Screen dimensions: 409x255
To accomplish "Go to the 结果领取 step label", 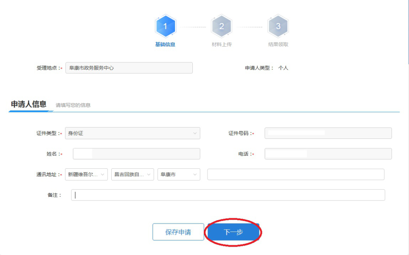I will click(x=278, y=44).
